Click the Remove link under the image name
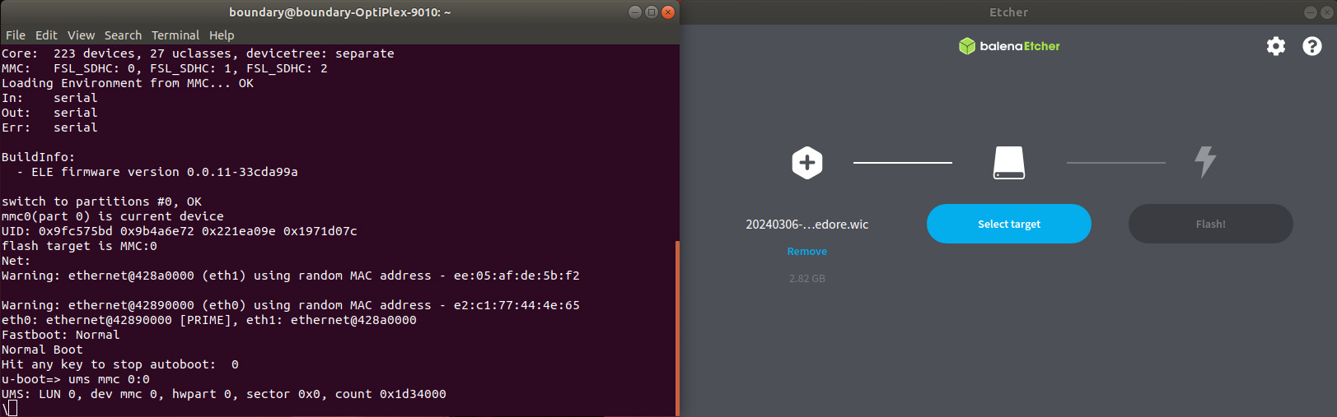The width and height of the screenshot is (1337, 417). click(807, 252)
